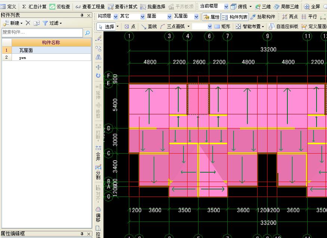The image size is (327, 238).
Task: Open 查看计算式 formula view
Action: coord(123,7)
